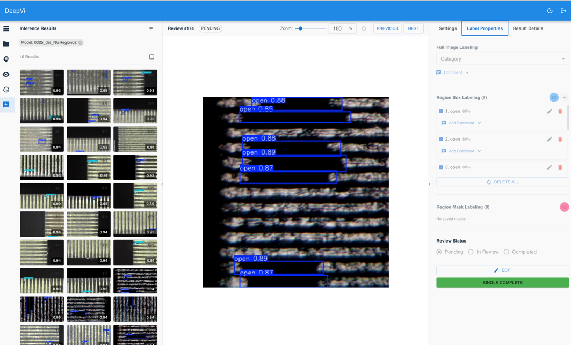
Task: Delete the '1. open' region box label
Action: pyautogui.click(x=560, y=111)
